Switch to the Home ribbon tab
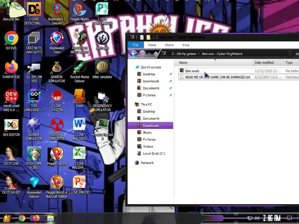The height and width of the screenshot is (224, 299). 152,45
